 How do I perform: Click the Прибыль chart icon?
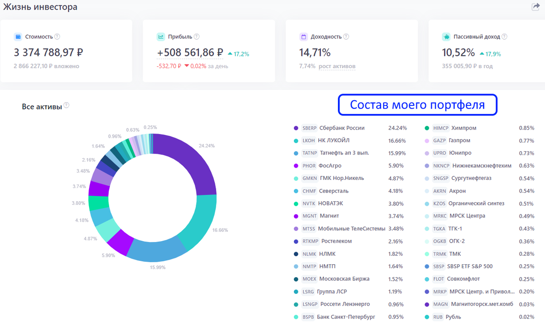point(160,36)
